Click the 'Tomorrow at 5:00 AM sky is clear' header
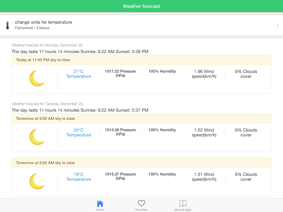Viewport: 283px width, 212px height. pos(46,163)
